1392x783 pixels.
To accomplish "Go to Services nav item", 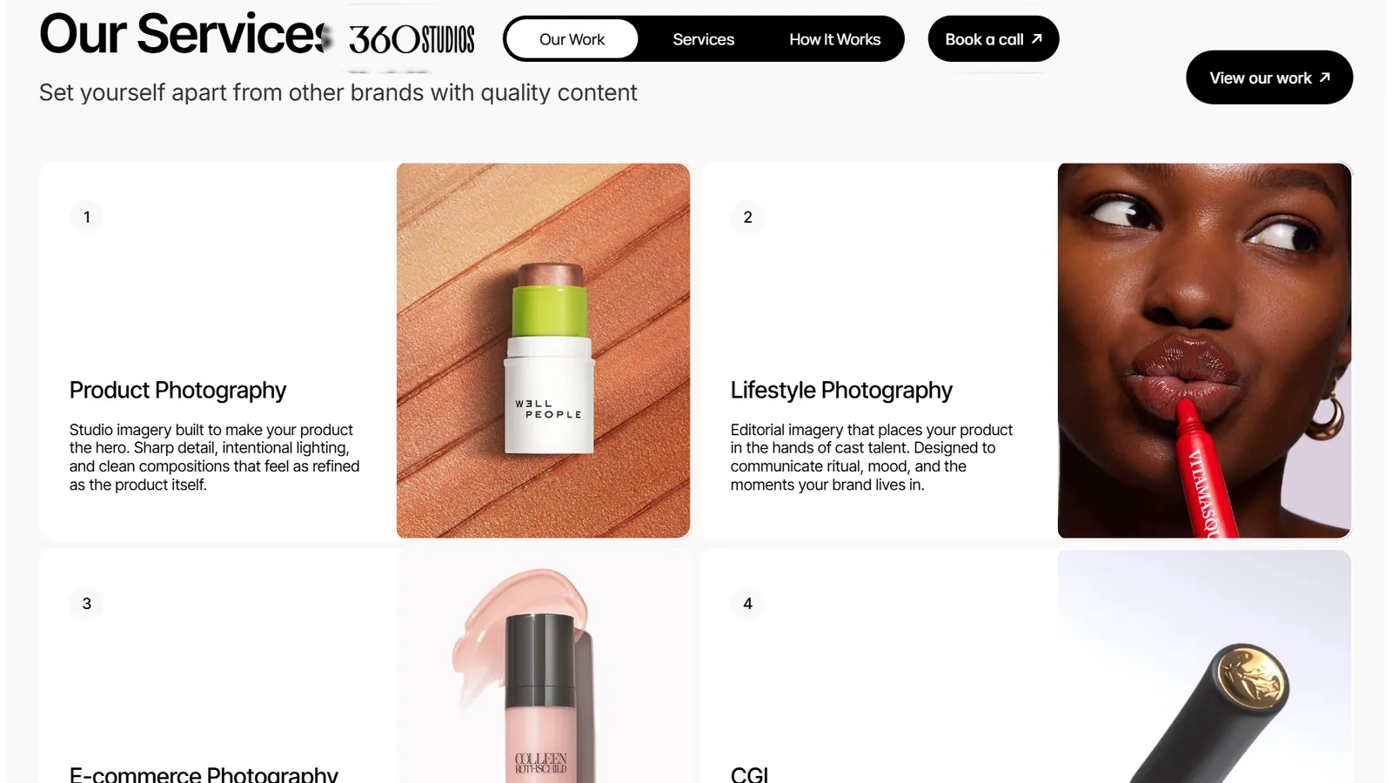I will point(703,39).
